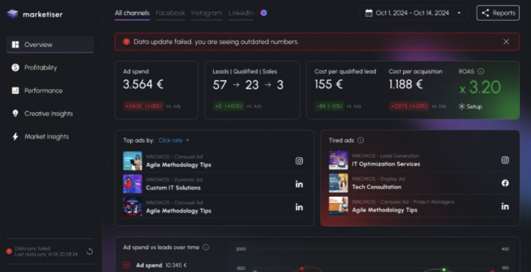Open Profitability in the sidebar

tap(40, 67)
